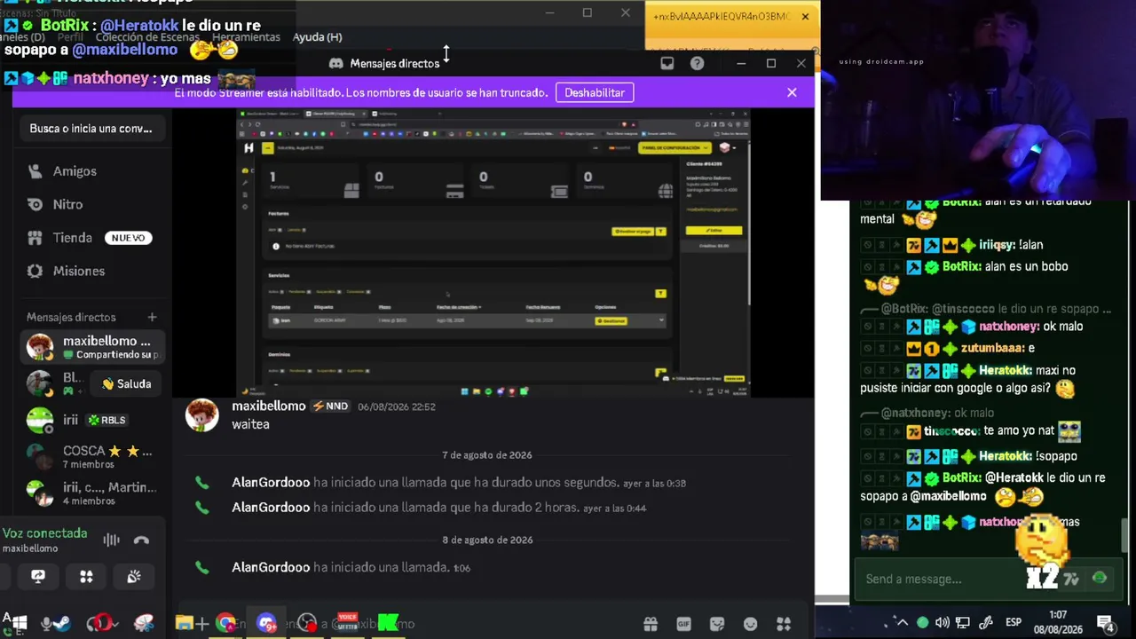
Task: Click maxibellomo username above waitea message
Action: tap(269, 406)
